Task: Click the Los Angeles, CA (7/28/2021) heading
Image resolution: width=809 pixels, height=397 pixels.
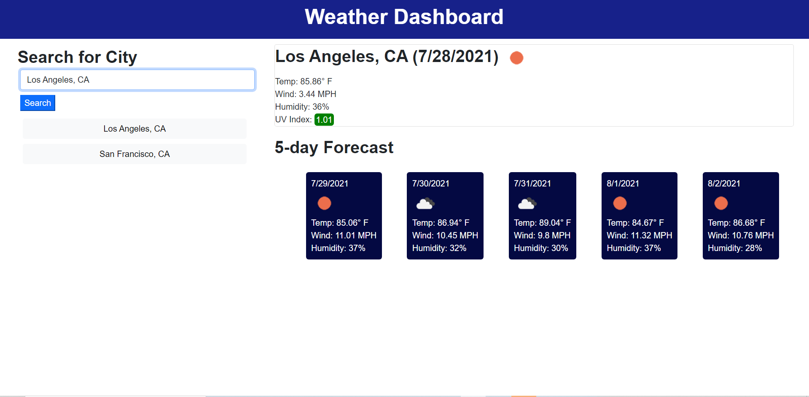Action: click(386, 56)
